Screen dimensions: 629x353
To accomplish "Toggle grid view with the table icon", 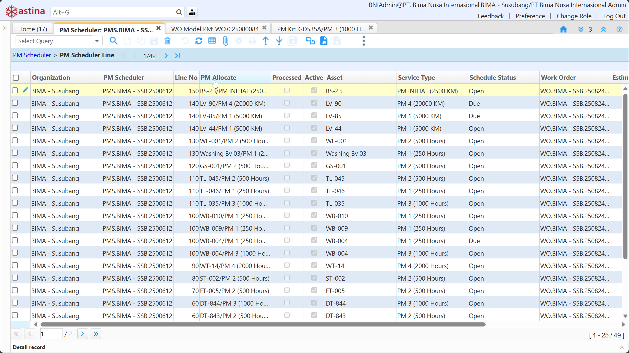I will coord(212,41).
